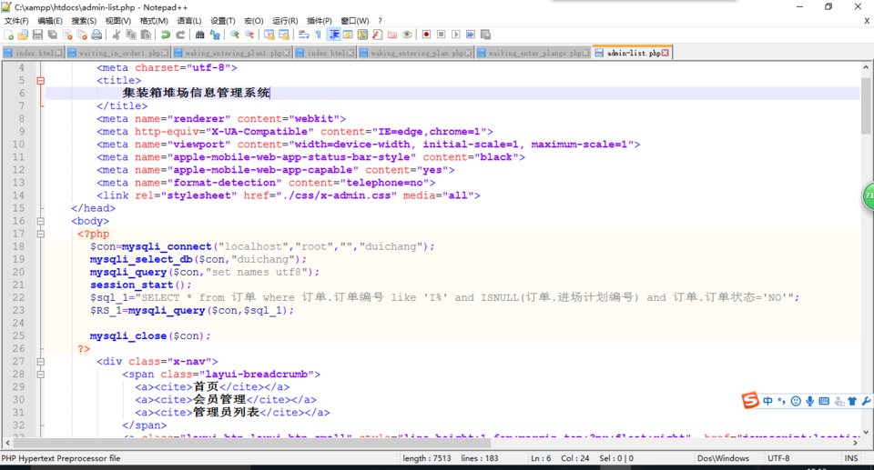The height and width of the screenshot is (470, 874).
Task: Collapse the title block fold on line 5
Action: coord(41,81)
